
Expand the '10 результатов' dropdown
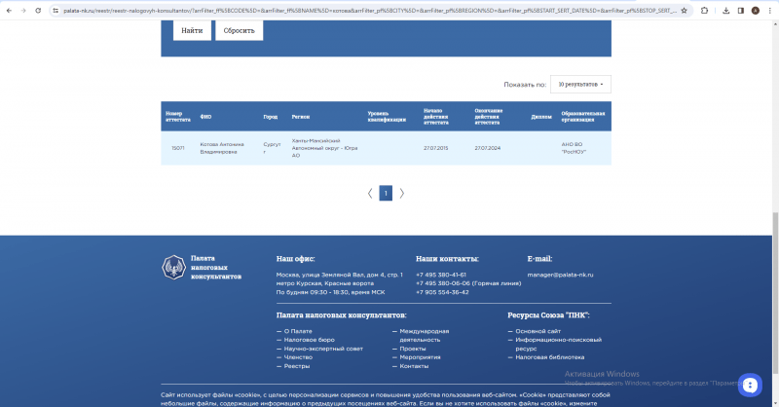click(580, 85)
